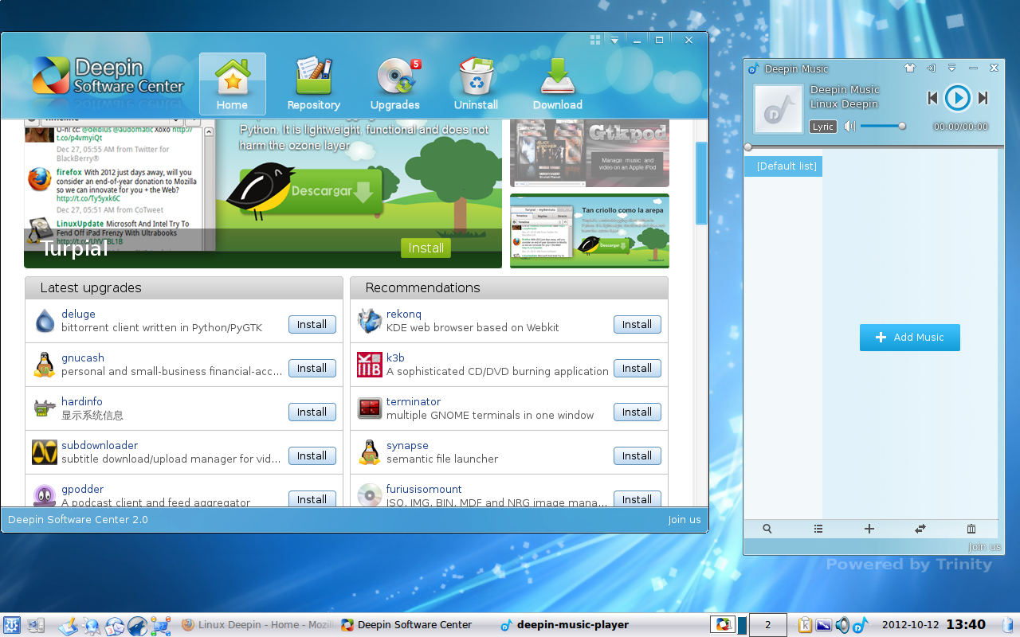Adjust the Deepin Music volume slider
The image size is (1020, 637).
coord(882,126)
